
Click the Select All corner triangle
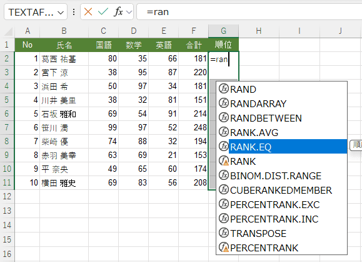coord(9,31)
